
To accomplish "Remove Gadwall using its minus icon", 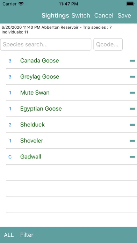I will click(x=132, y=157).
